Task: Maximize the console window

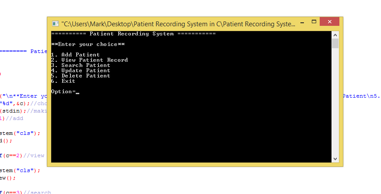Action: (314, 21)
